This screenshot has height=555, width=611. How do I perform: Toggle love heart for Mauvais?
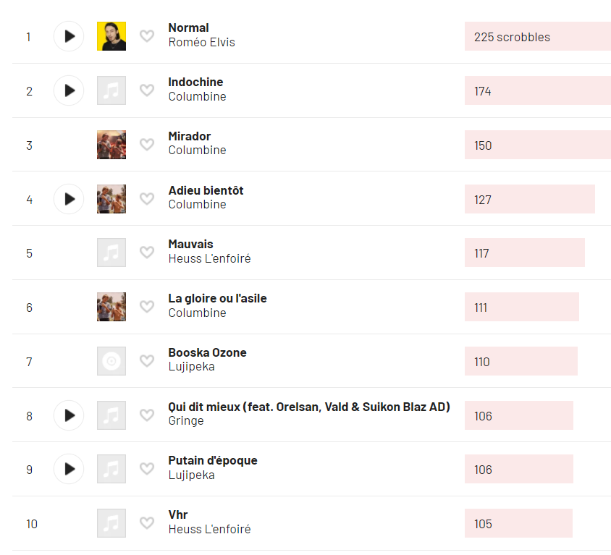click(147, 253)
